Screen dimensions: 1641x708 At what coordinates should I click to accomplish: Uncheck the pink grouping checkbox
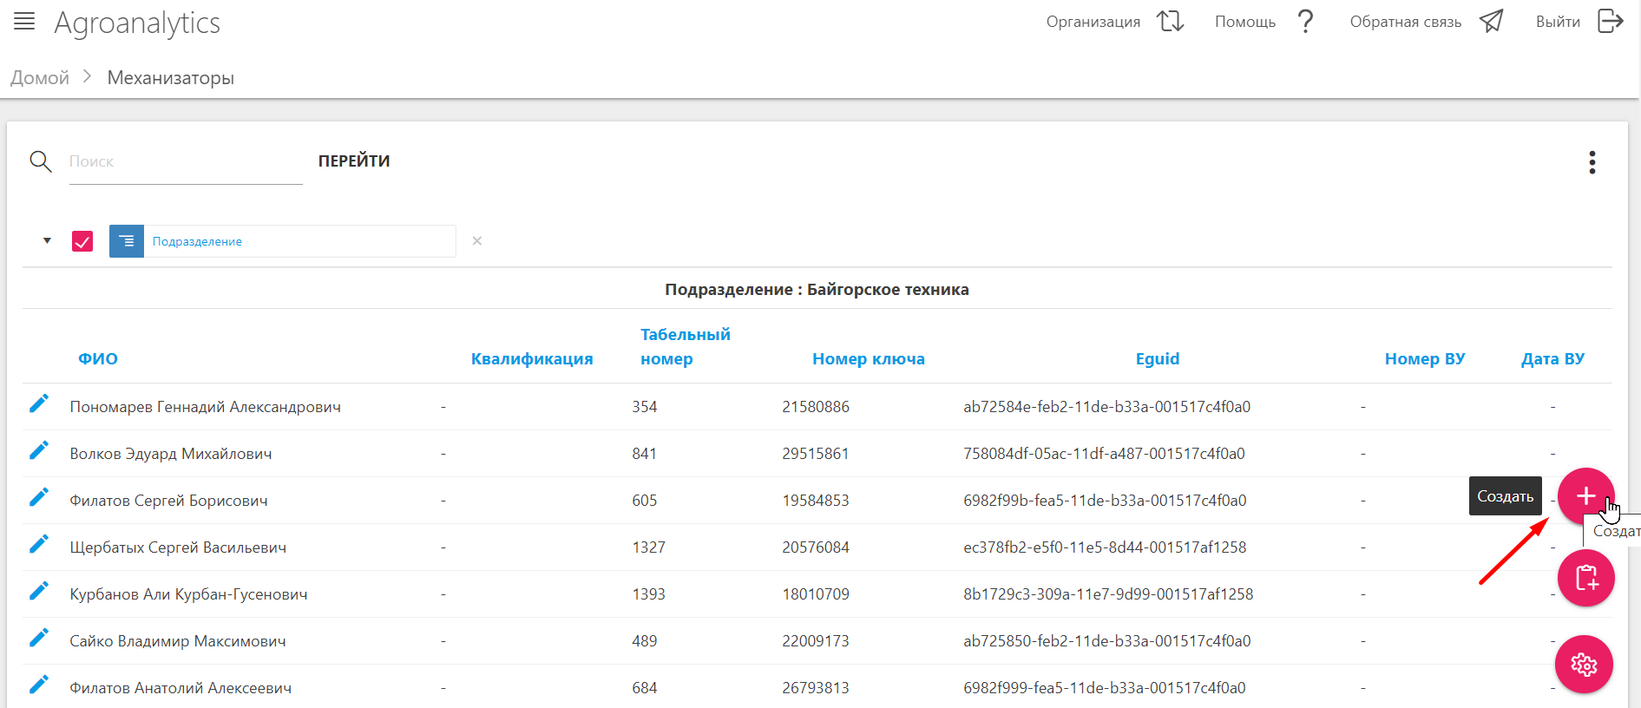point(82,241)
